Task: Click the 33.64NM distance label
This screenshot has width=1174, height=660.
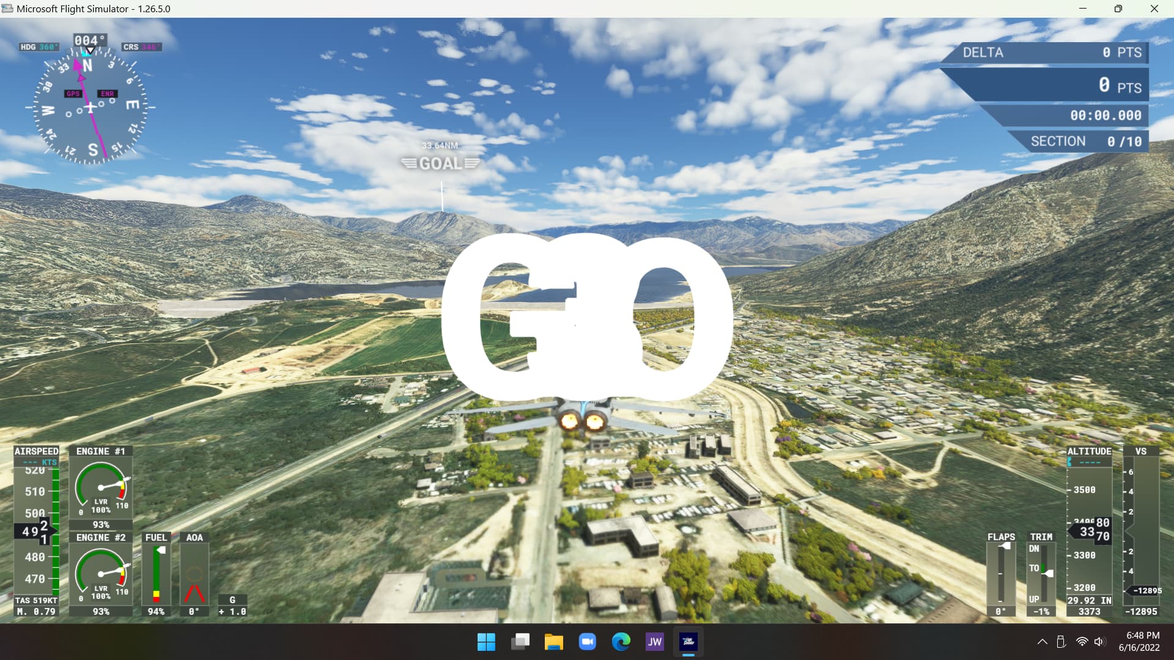Action: tap(440, 145)
